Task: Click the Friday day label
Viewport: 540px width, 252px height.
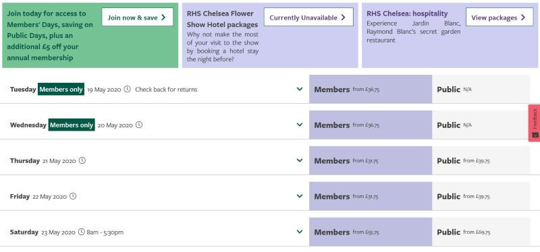Action: click(x=20, y=196)
